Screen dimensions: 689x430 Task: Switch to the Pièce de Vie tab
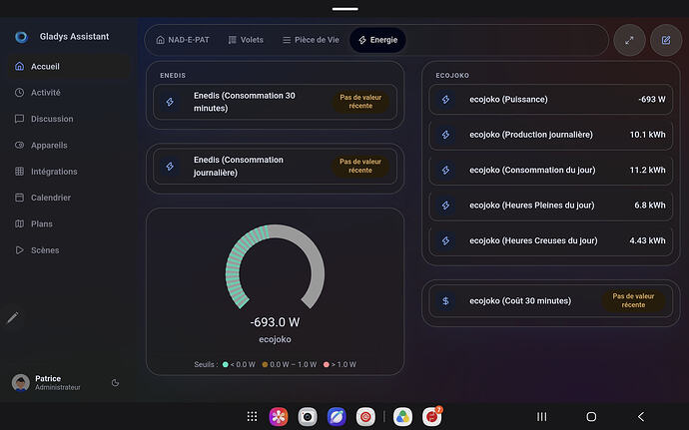click(311, 40)
